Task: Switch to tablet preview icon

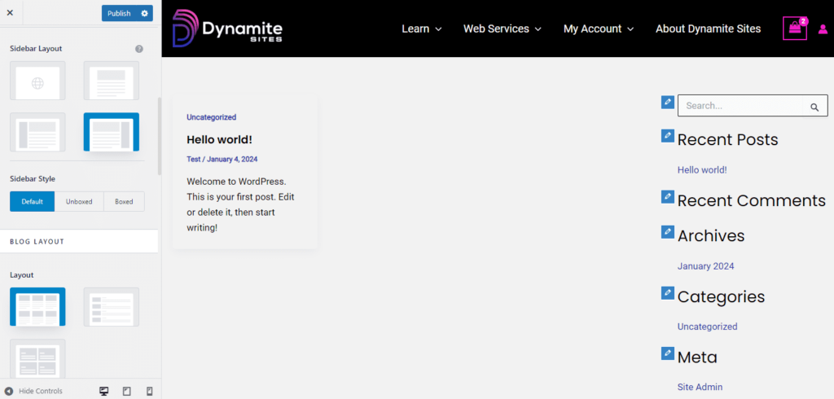Action: pos(126,391)
